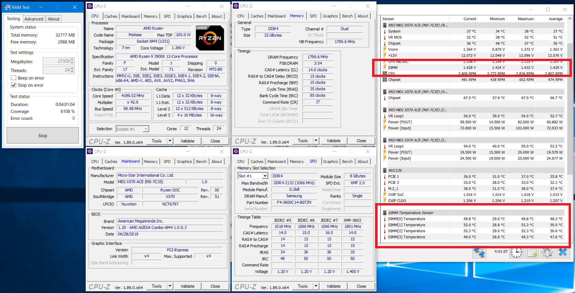Click the blue X close sensors icon
Image resolution: width=575 pixels, height=293 pixels.
pyautogui.click(x=563, y=253)
